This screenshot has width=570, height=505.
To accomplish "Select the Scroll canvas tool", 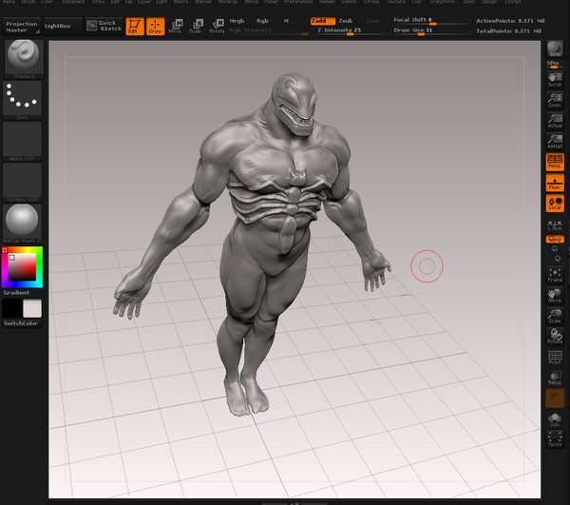I will (x=555, y=80).
